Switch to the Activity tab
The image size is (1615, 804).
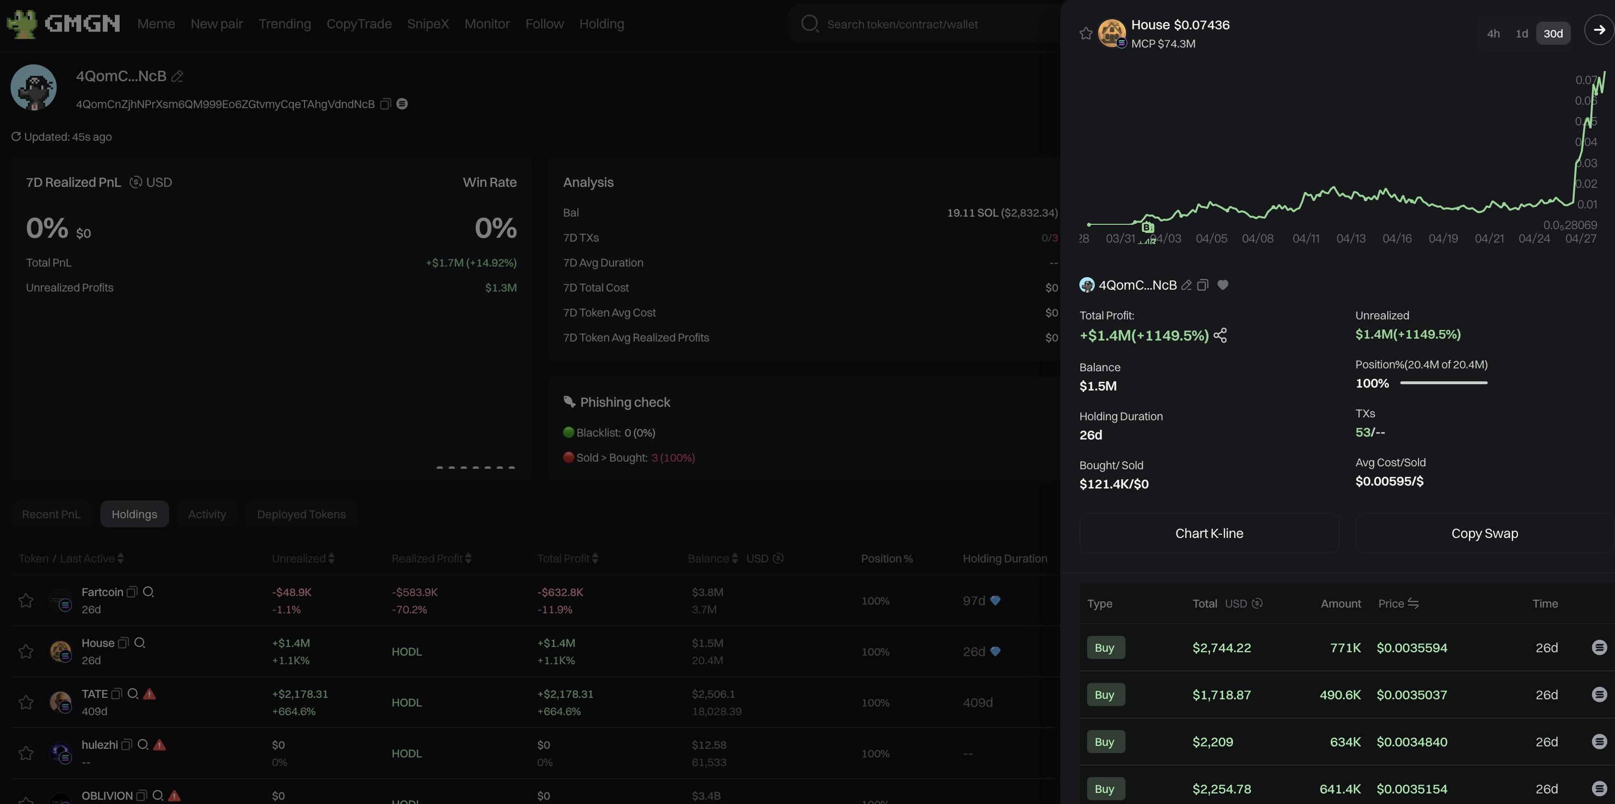tap(207, 514)
